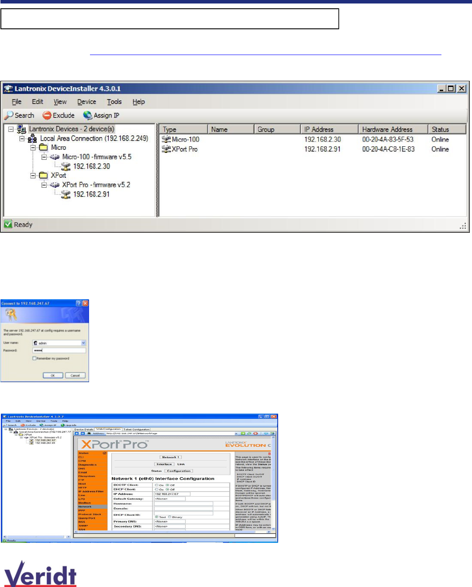Click IP Address column header in device list
This screenshot has width=472, height=587.
click(x=329, y=129)
